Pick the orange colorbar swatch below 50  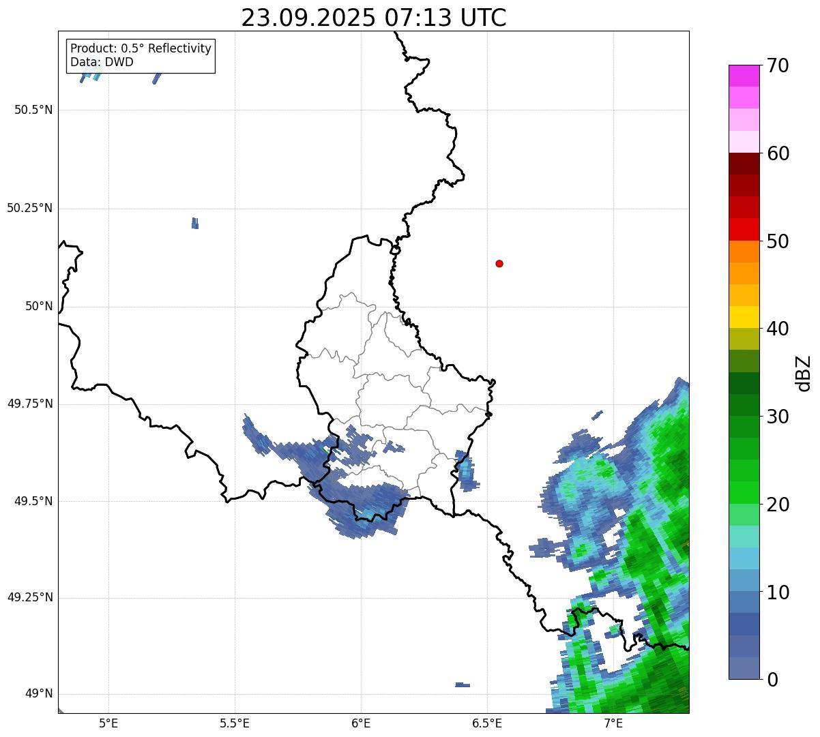744,252
